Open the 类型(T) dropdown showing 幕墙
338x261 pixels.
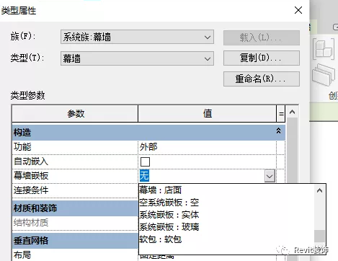137,58
